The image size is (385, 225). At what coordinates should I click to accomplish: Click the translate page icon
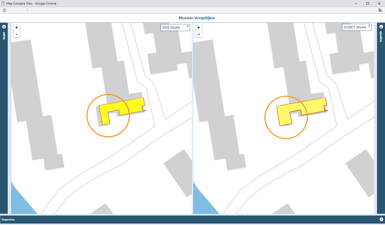(380, 10)
